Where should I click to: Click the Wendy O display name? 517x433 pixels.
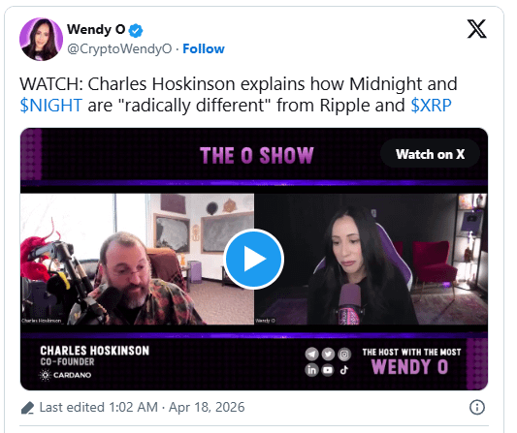pos(96,30)
